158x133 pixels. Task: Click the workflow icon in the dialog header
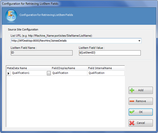point(11,15)
